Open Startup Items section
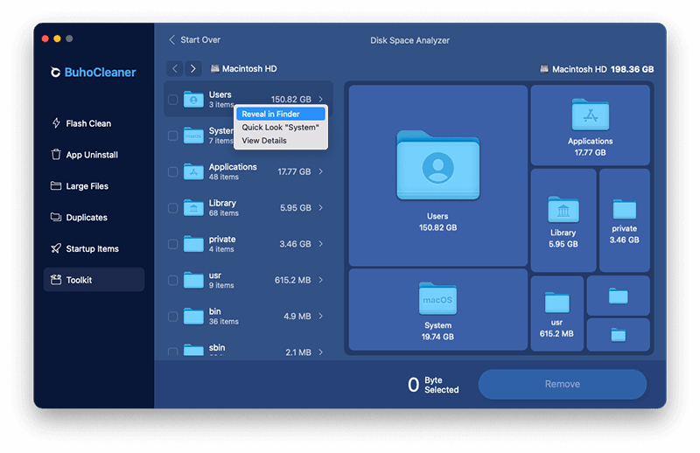700x453 pixels. [94, 248]
